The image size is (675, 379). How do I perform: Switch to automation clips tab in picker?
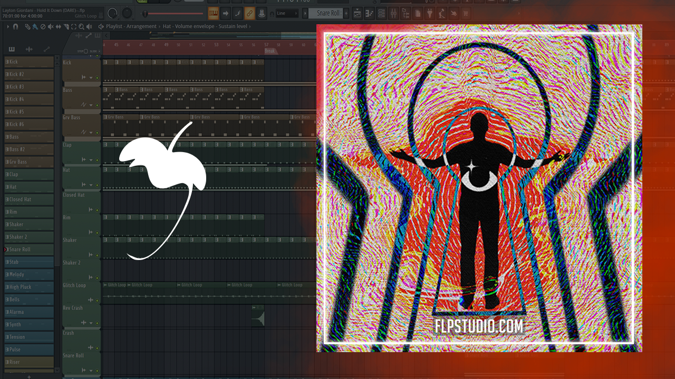[x=46, y=49]
